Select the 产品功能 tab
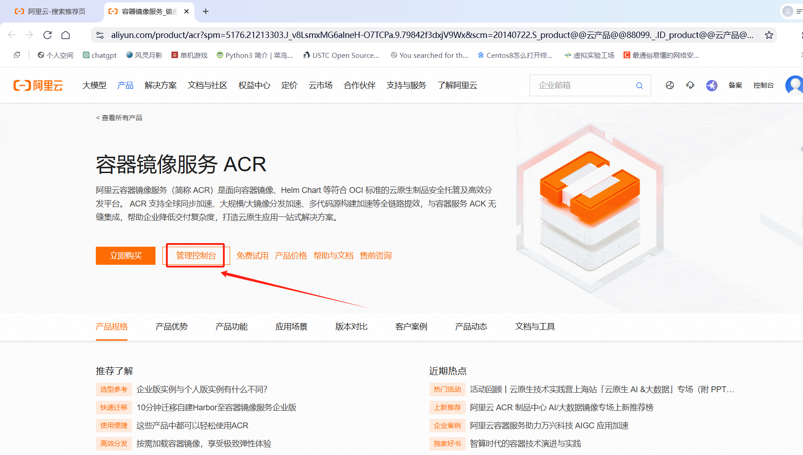 tap(231, 327)
